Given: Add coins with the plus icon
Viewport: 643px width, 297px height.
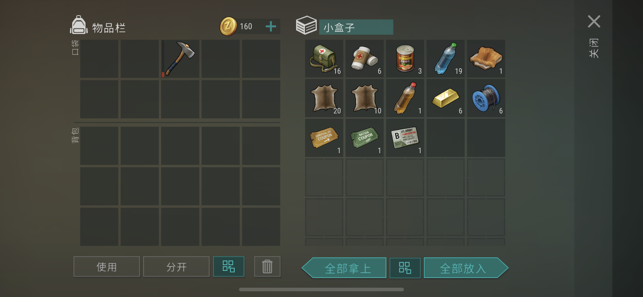Looking at the screenshot, I should coord(271,26).
